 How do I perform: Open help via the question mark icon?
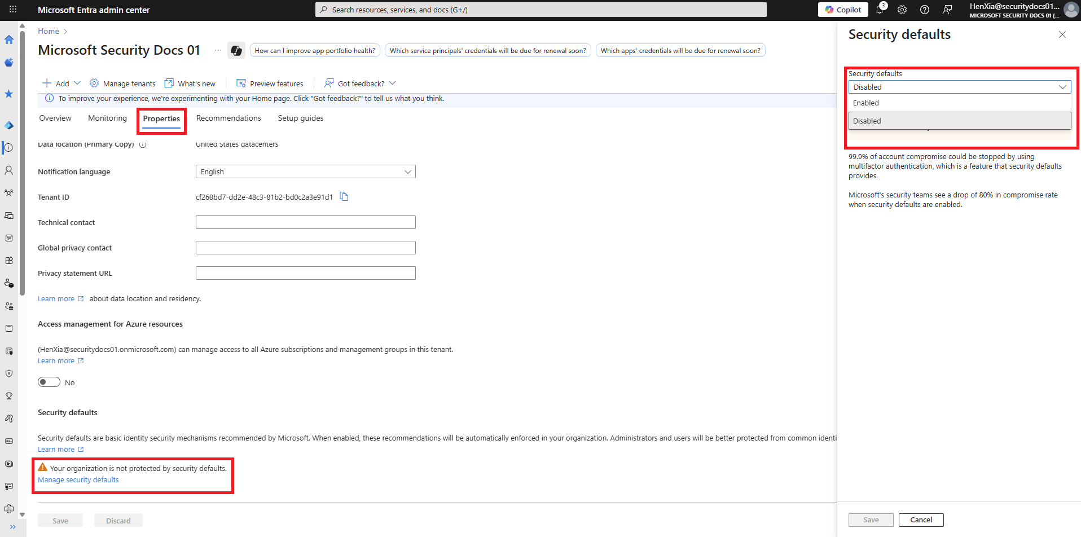tap(924, 10)
